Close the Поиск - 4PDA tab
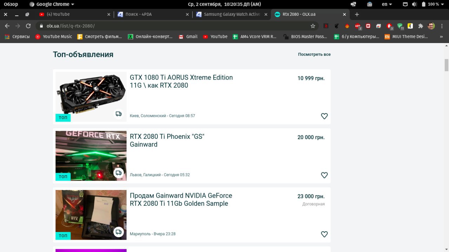 (187, 14)
